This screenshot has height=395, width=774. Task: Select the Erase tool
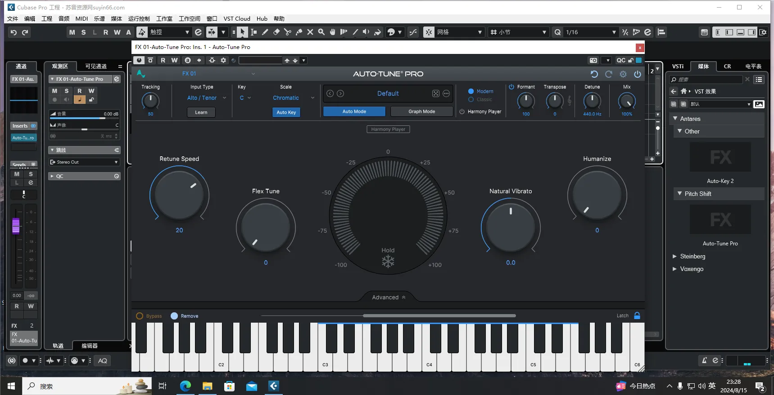(x=276, y=32)
